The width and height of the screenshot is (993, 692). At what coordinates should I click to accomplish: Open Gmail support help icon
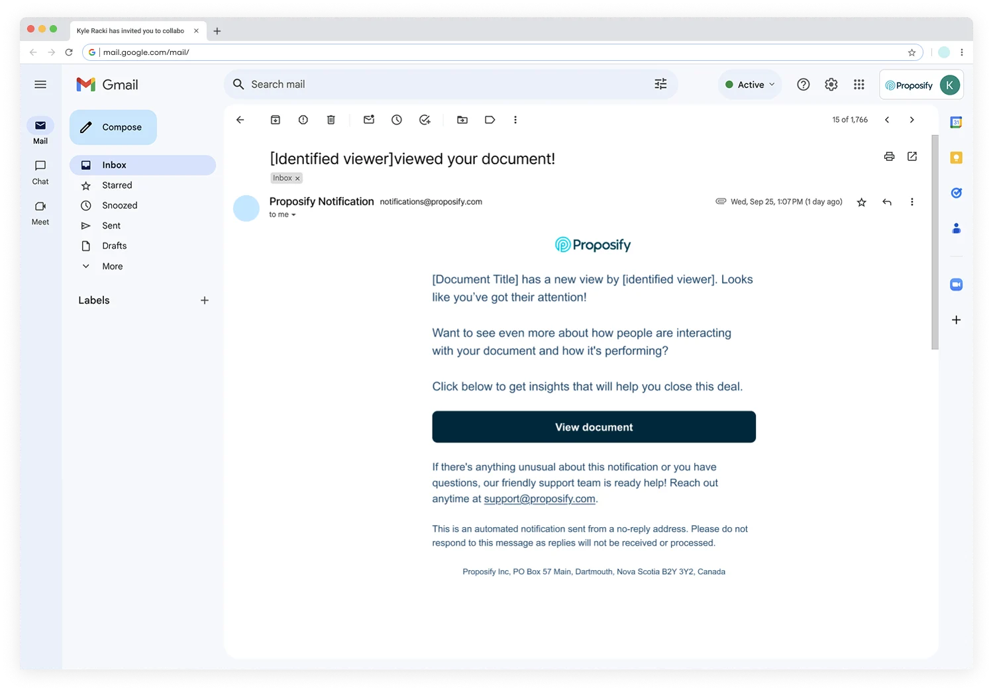point(804,84)
